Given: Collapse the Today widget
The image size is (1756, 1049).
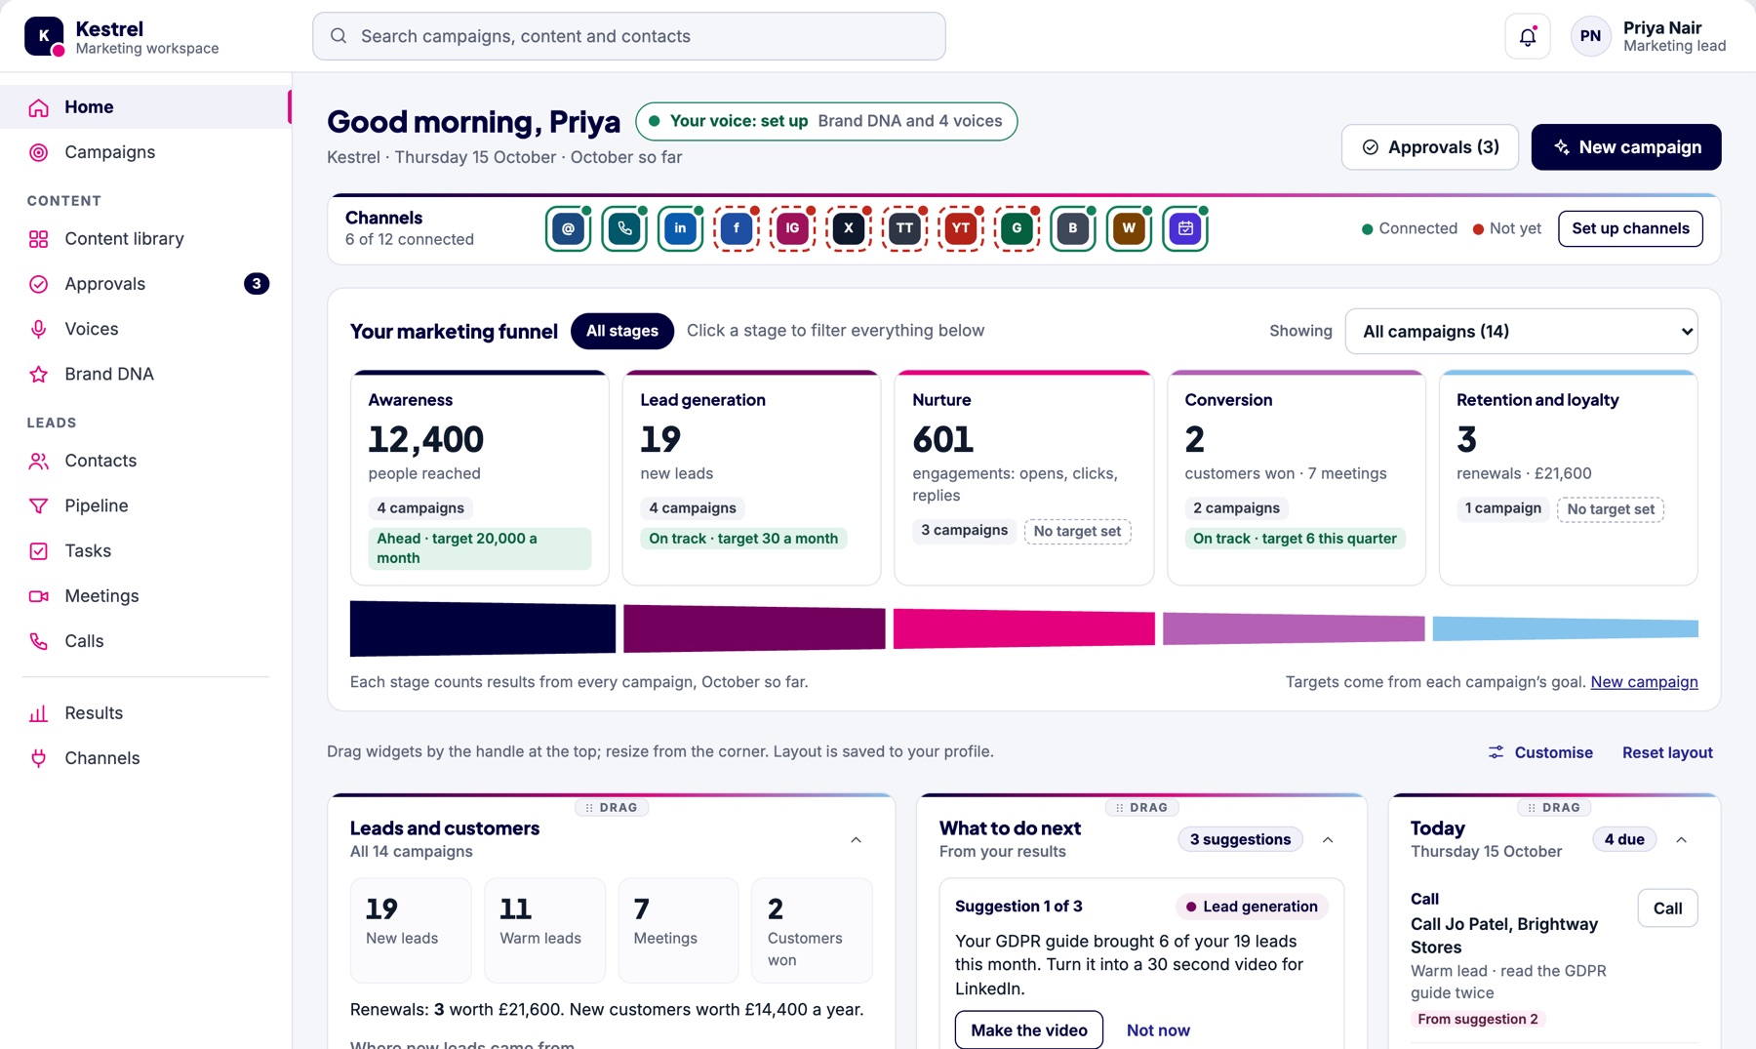Looking at the screenshot, I should pos(1682,840).
